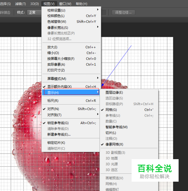Choose 缩小(O) zoom out

(x=71, y=53)
